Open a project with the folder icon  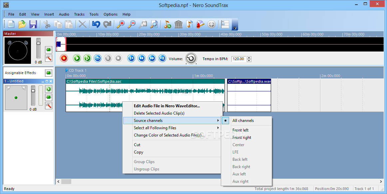(x=22, y=24)
